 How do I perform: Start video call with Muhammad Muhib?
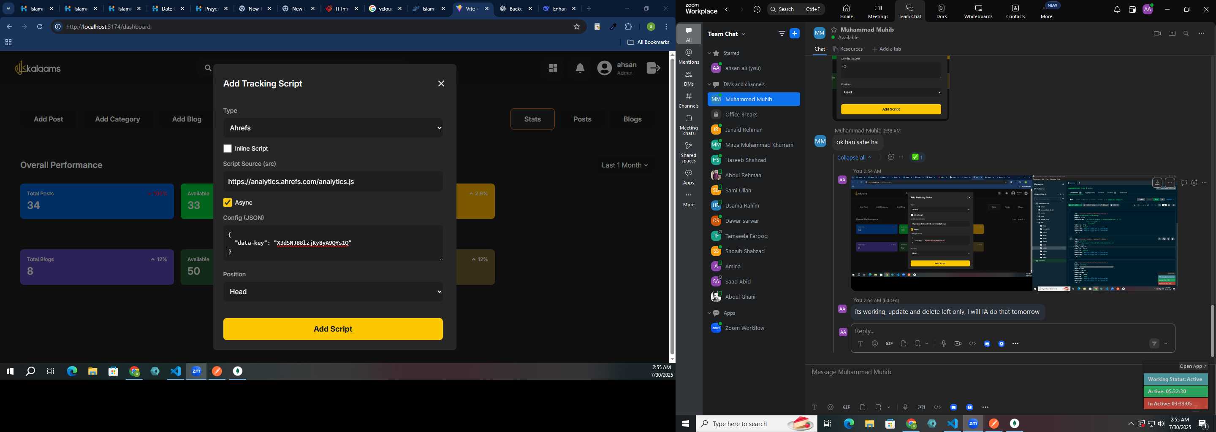click(1157, 33)
